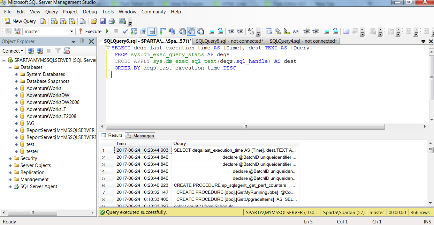Click the Connect button in Object Explorer

pyautogui.click(x=12, y=51)
